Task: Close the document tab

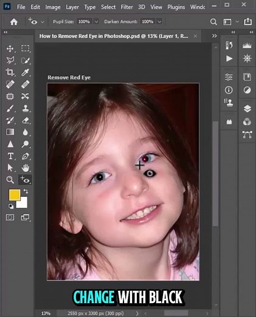Action: click(195, 36)
